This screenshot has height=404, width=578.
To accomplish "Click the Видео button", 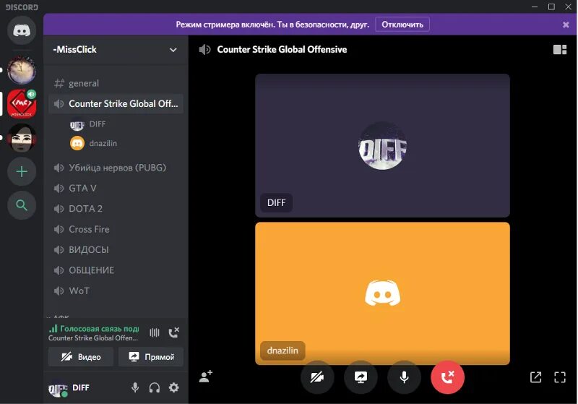I will [x=81, y=357].
